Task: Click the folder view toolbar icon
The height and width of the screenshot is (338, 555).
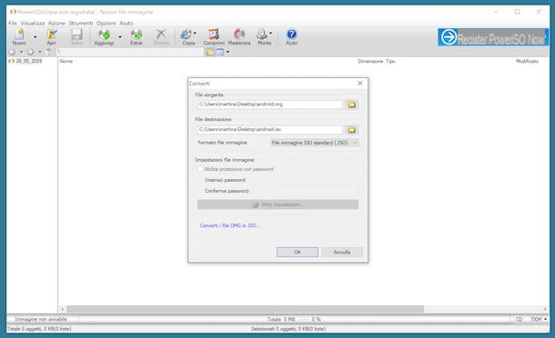Action: pos(210,52)
